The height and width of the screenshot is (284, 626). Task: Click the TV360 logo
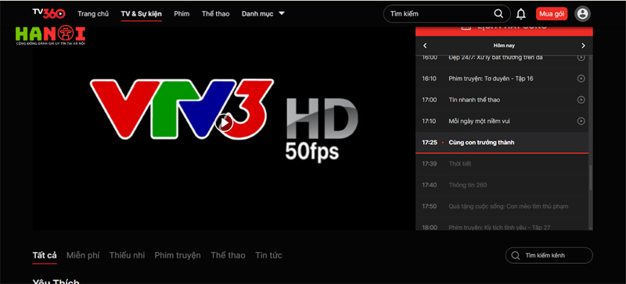tap(49, 13)
